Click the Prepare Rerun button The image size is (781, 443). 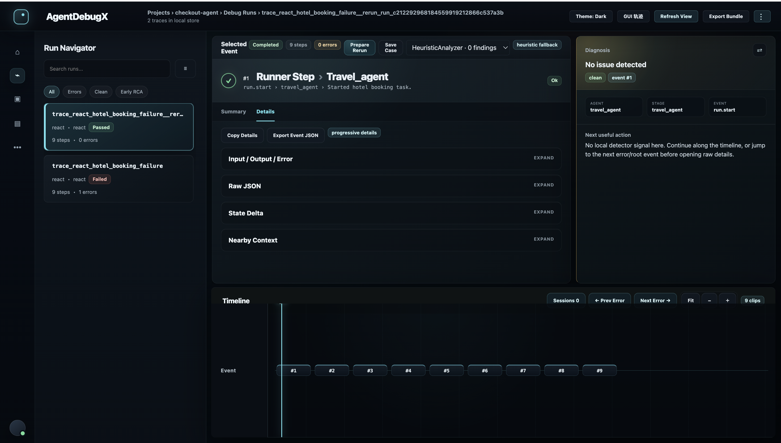359,48
